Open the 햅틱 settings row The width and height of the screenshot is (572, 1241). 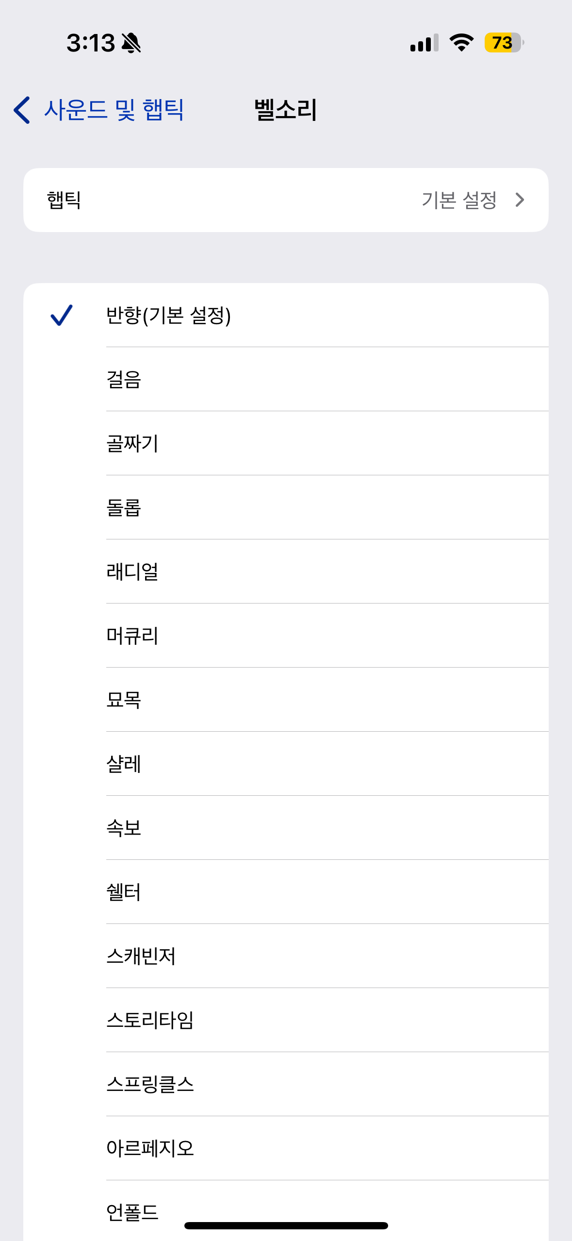[x=286, y=200]
